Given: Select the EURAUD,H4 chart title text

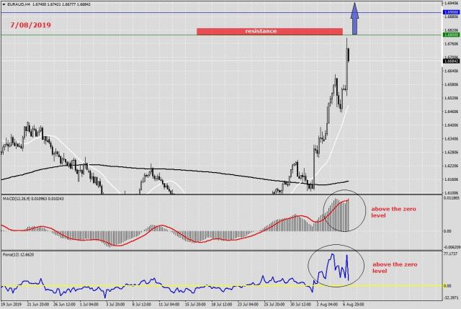Looking at the screenshot, I should tap(20, 4).
